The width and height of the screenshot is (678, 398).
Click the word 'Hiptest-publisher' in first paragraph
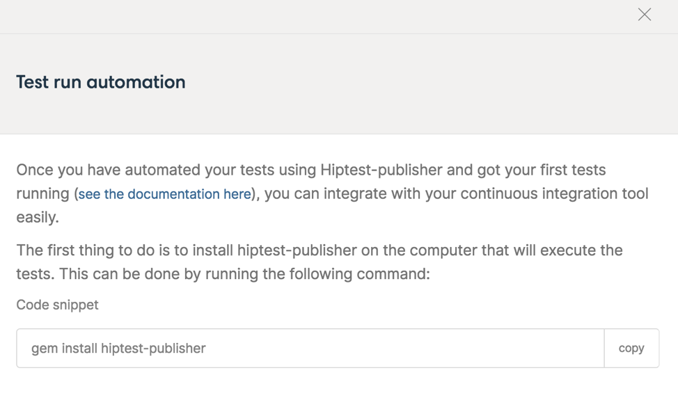[x=381, y=170]
